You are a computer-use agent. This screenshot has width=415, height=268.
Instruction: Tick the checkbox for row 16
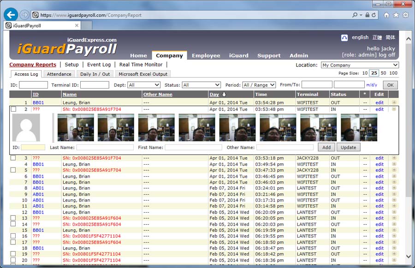pos(13,236)
